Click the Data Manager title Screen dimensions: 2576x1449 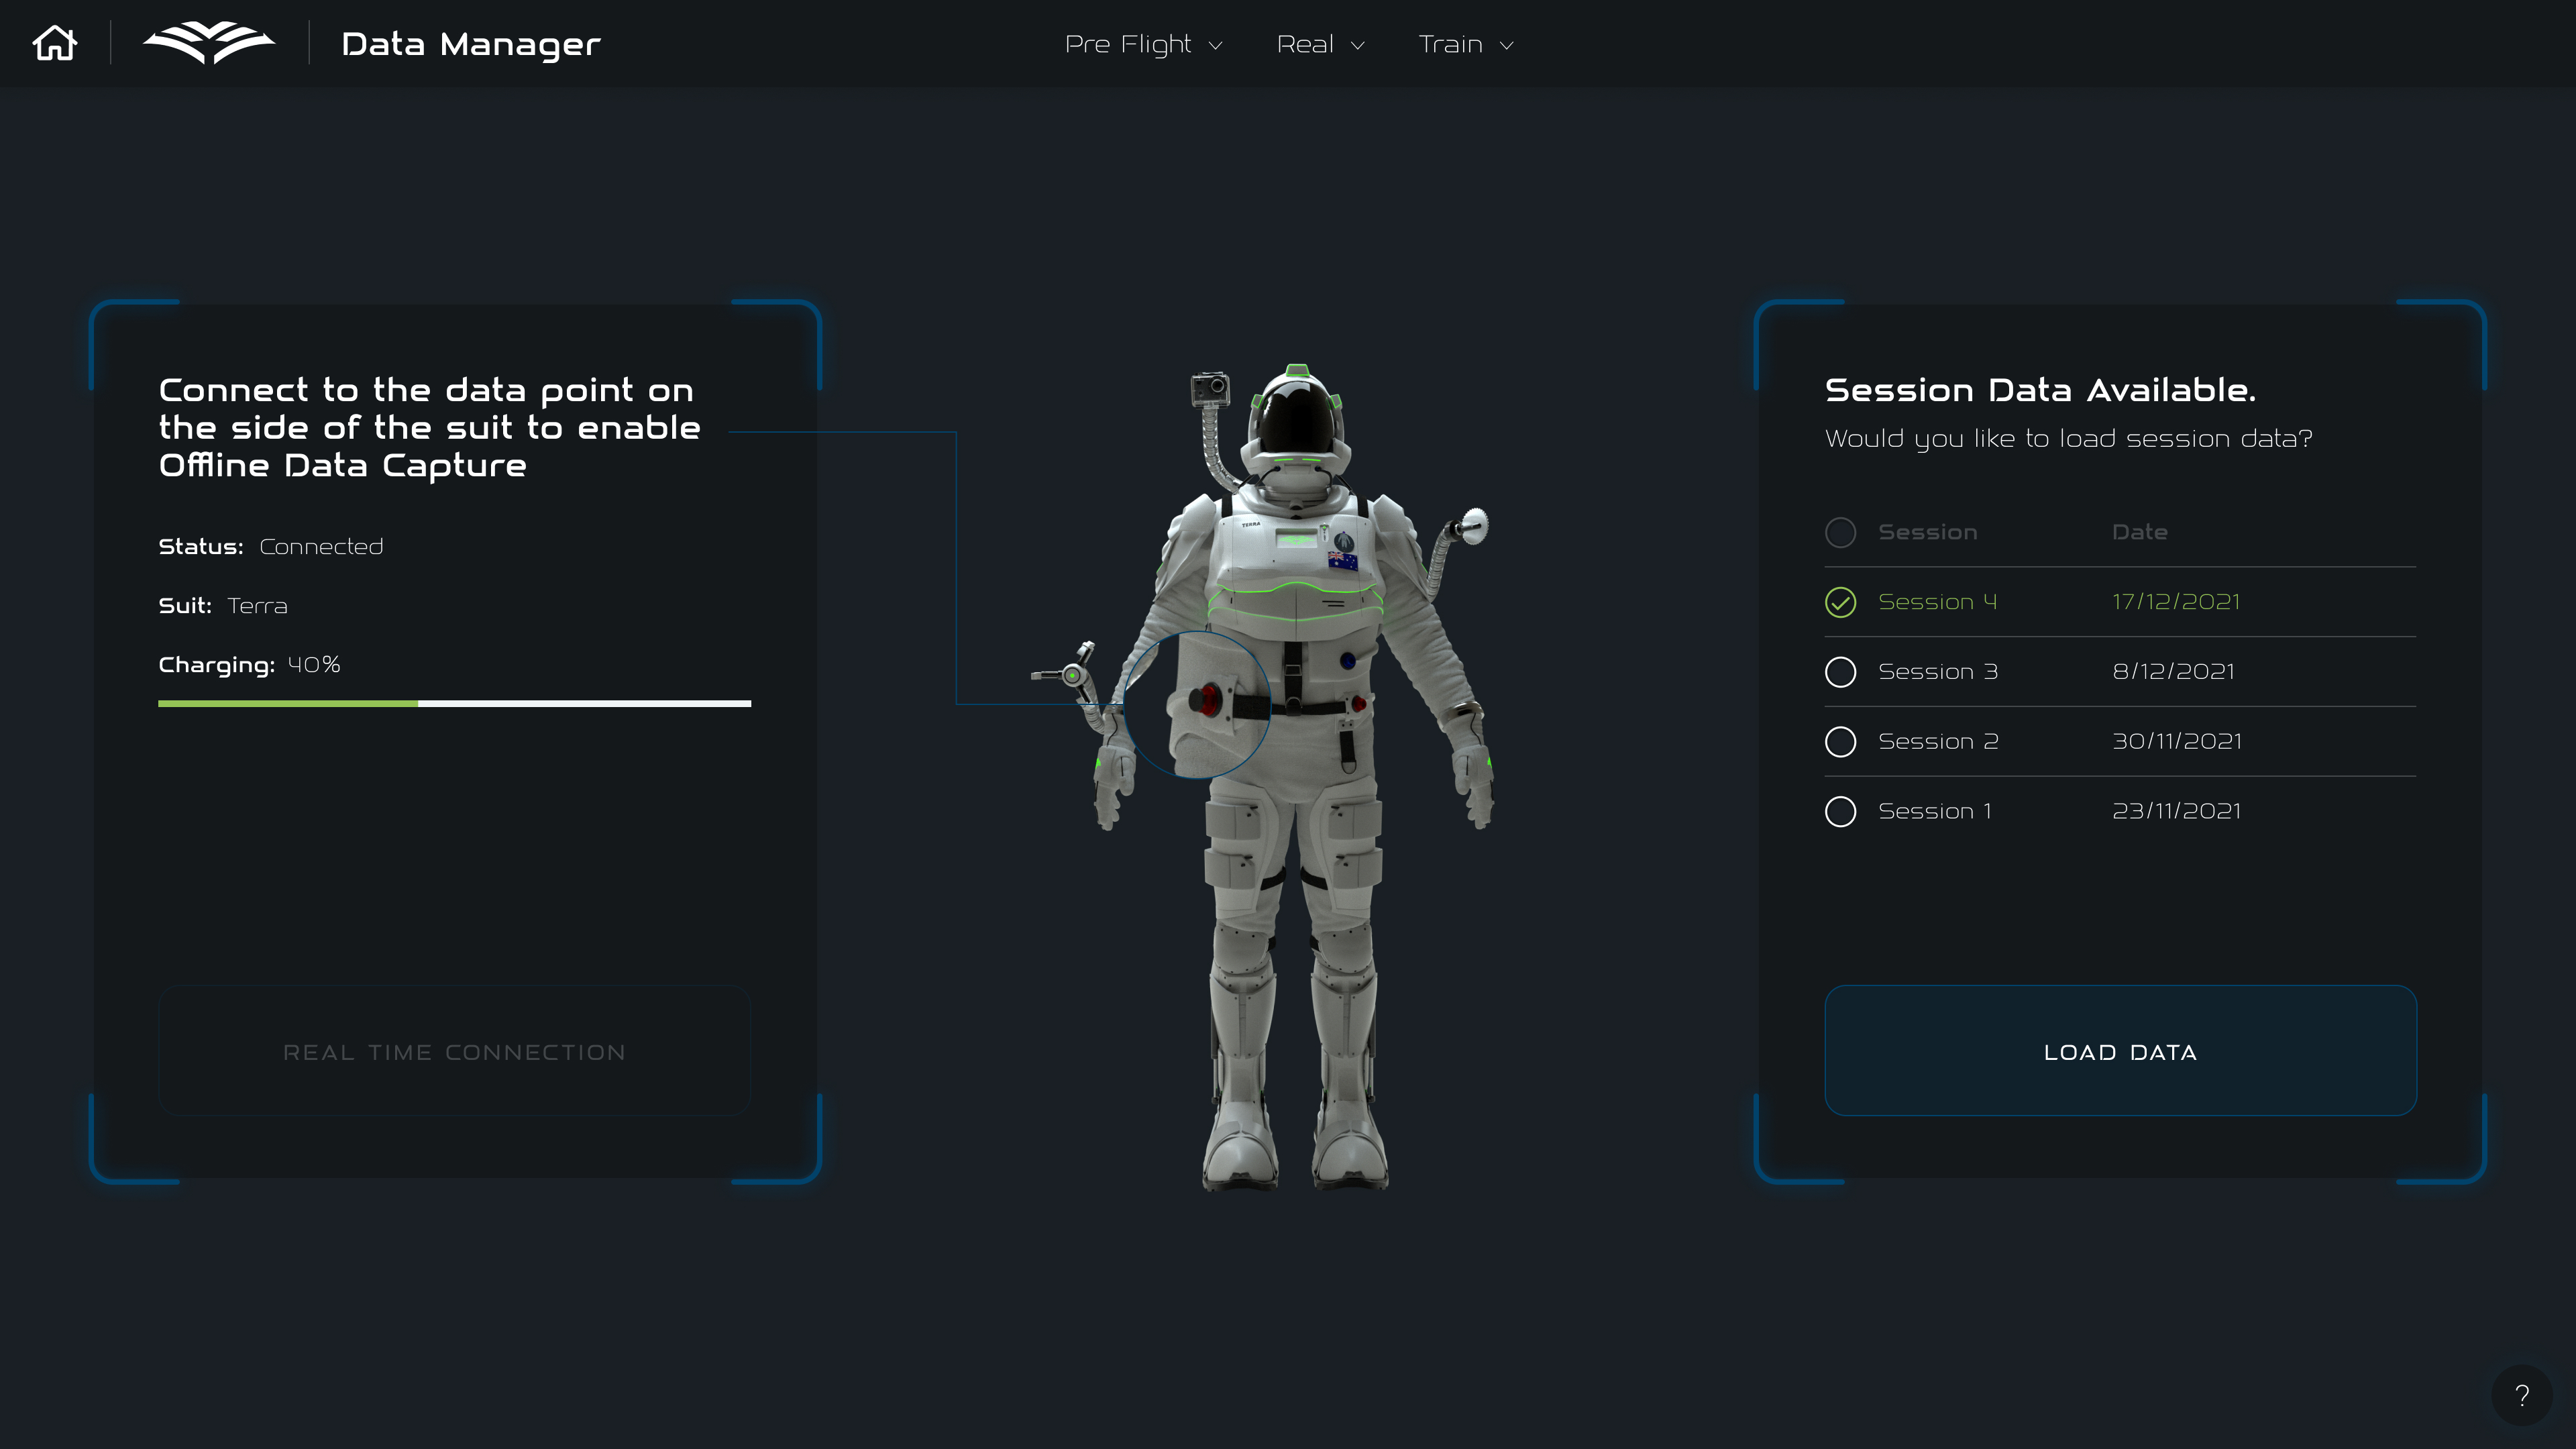[x=471, y=43]
